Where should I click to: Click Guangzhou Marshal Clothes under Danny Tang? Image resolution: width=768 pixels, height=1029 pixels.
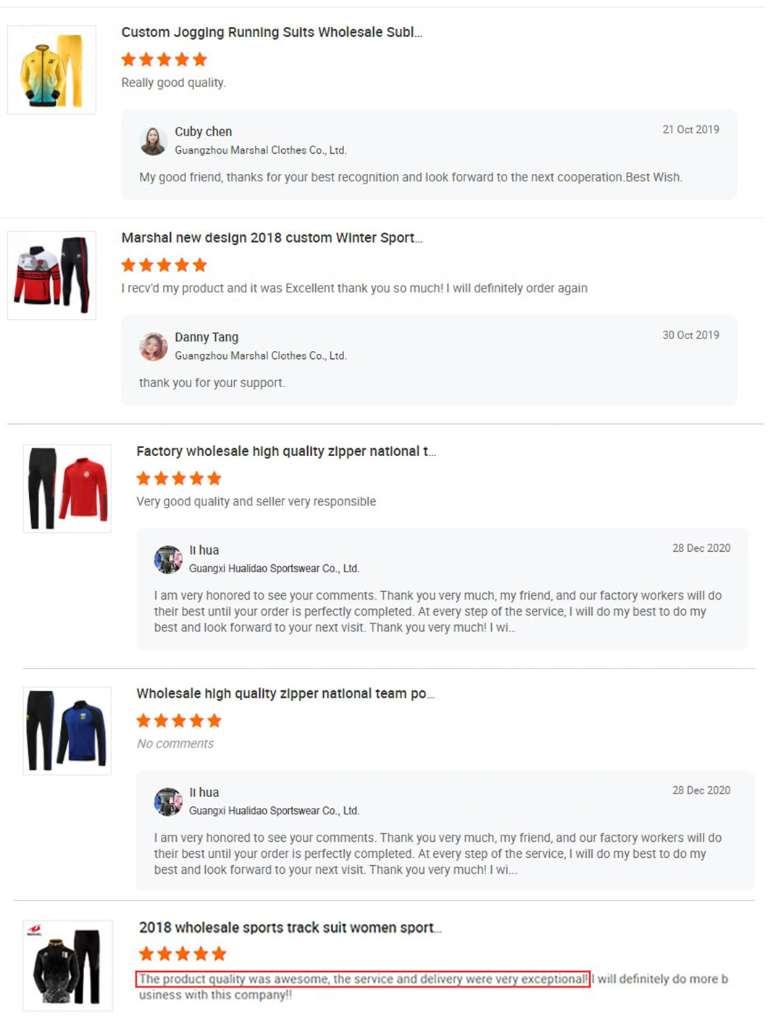[261, 356]
